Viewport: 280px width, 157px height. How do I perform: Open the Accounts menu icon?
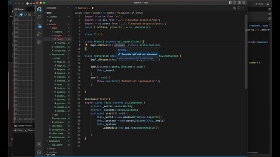(x=39, y=144)
